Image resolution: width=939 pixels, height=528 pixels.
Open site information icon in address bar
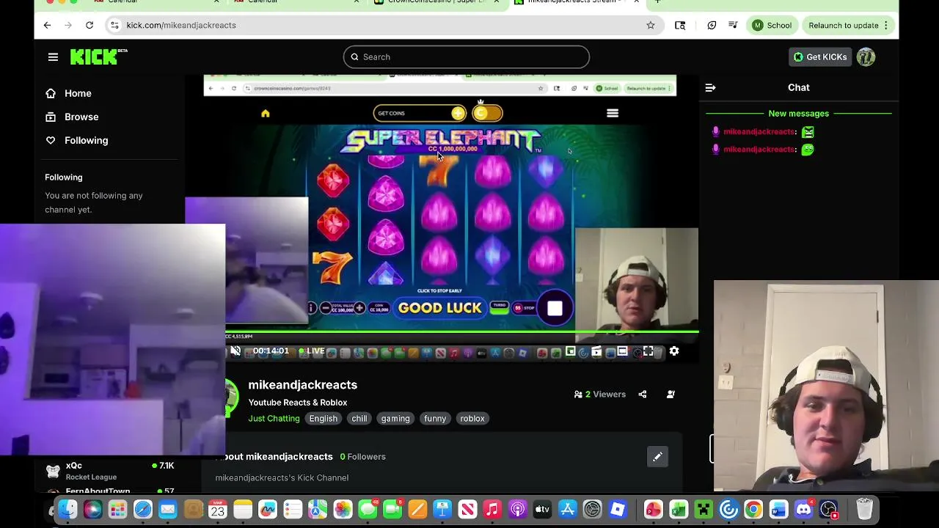coord(114,25)
